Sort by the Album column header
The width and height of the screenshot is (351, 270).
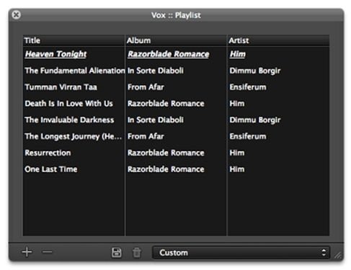176,40
